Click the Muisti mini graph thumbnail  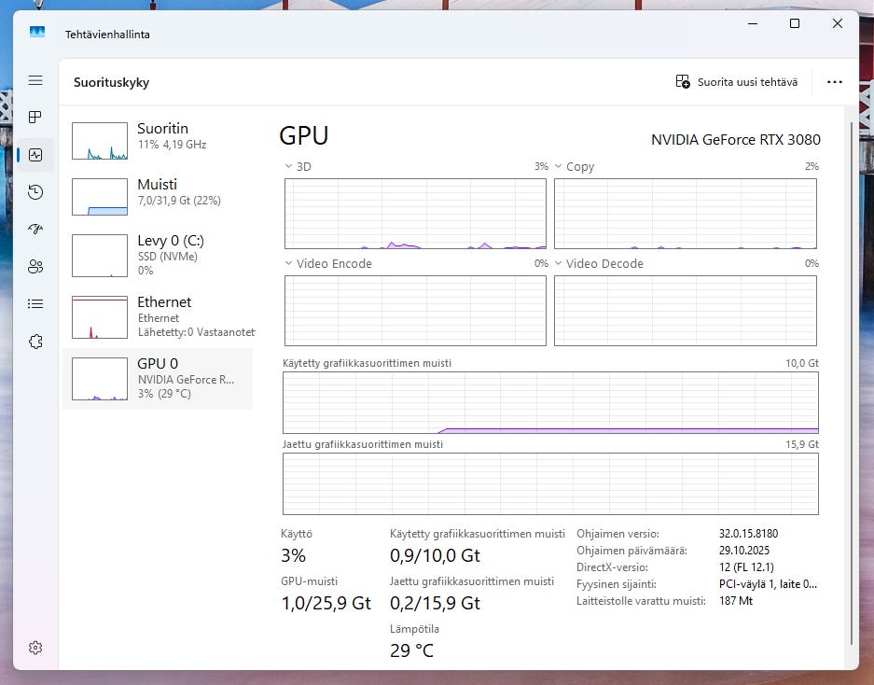[x=100, y=196]
